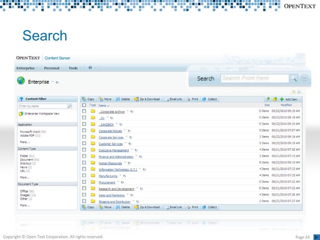Sort by the Type column header

coord(92,105)
